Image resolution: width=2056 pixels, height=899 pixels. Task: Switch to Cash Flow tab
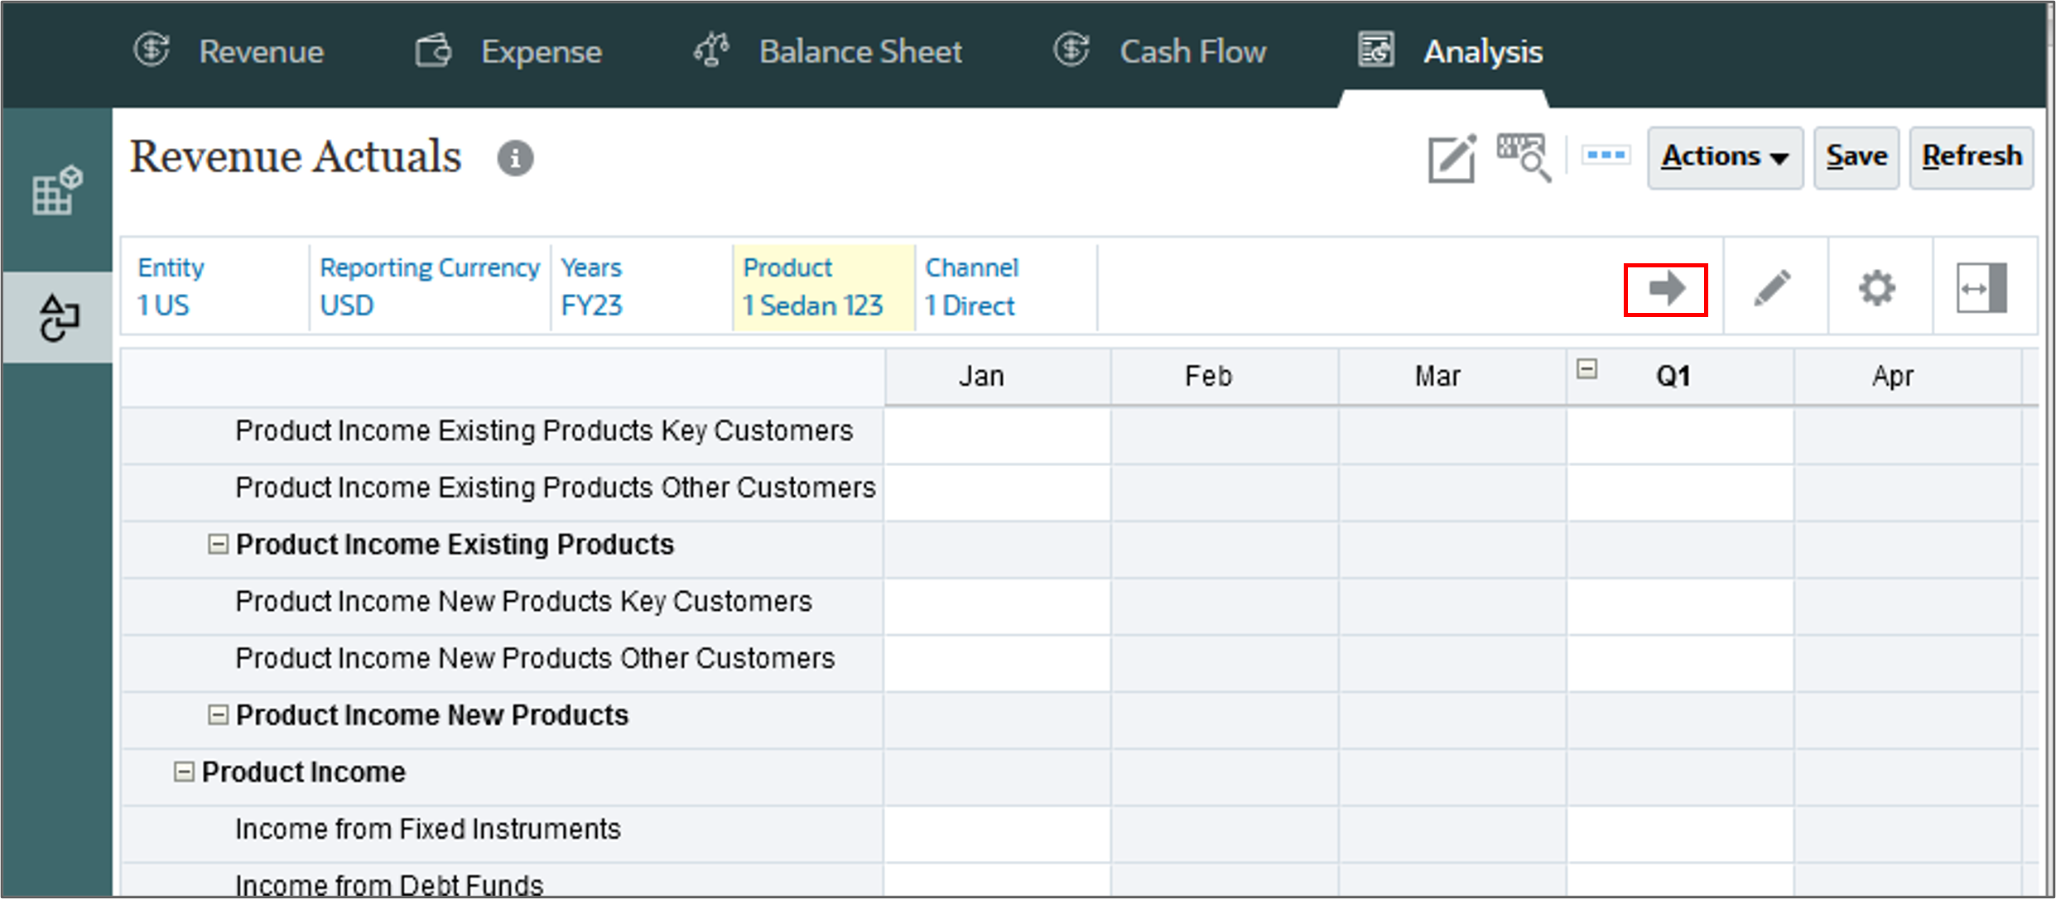(x=1159, y=51)
